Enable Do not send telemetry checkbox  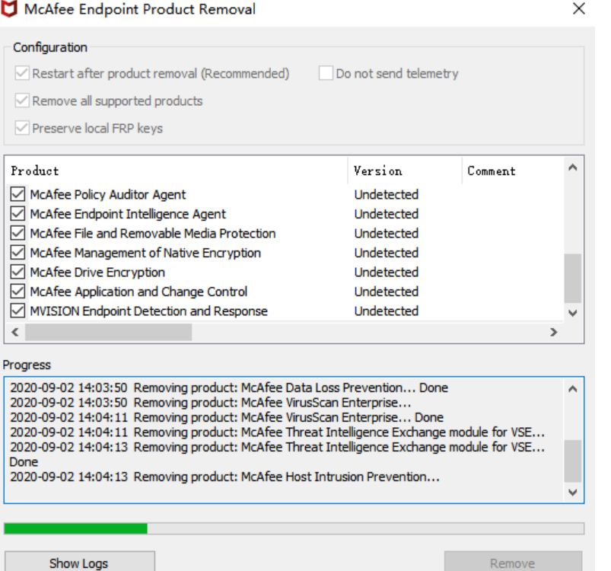click(x=326, y=73)
